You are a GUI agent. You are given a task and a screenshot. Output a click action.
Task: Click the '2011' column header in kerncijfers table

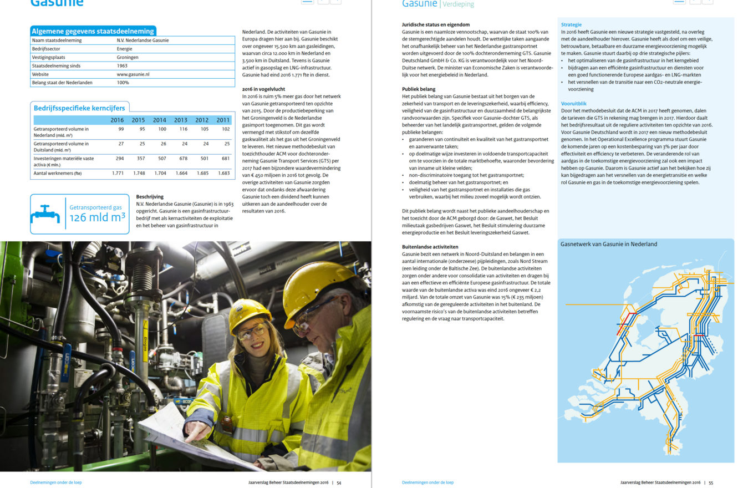pos(222,120)
